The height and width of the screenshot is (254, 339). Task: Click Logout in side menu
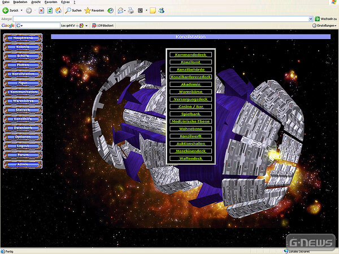click(23, 146)
